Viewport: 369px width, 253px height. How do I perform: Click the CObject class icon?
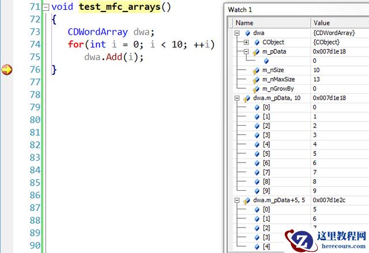[x=257, y=43]
